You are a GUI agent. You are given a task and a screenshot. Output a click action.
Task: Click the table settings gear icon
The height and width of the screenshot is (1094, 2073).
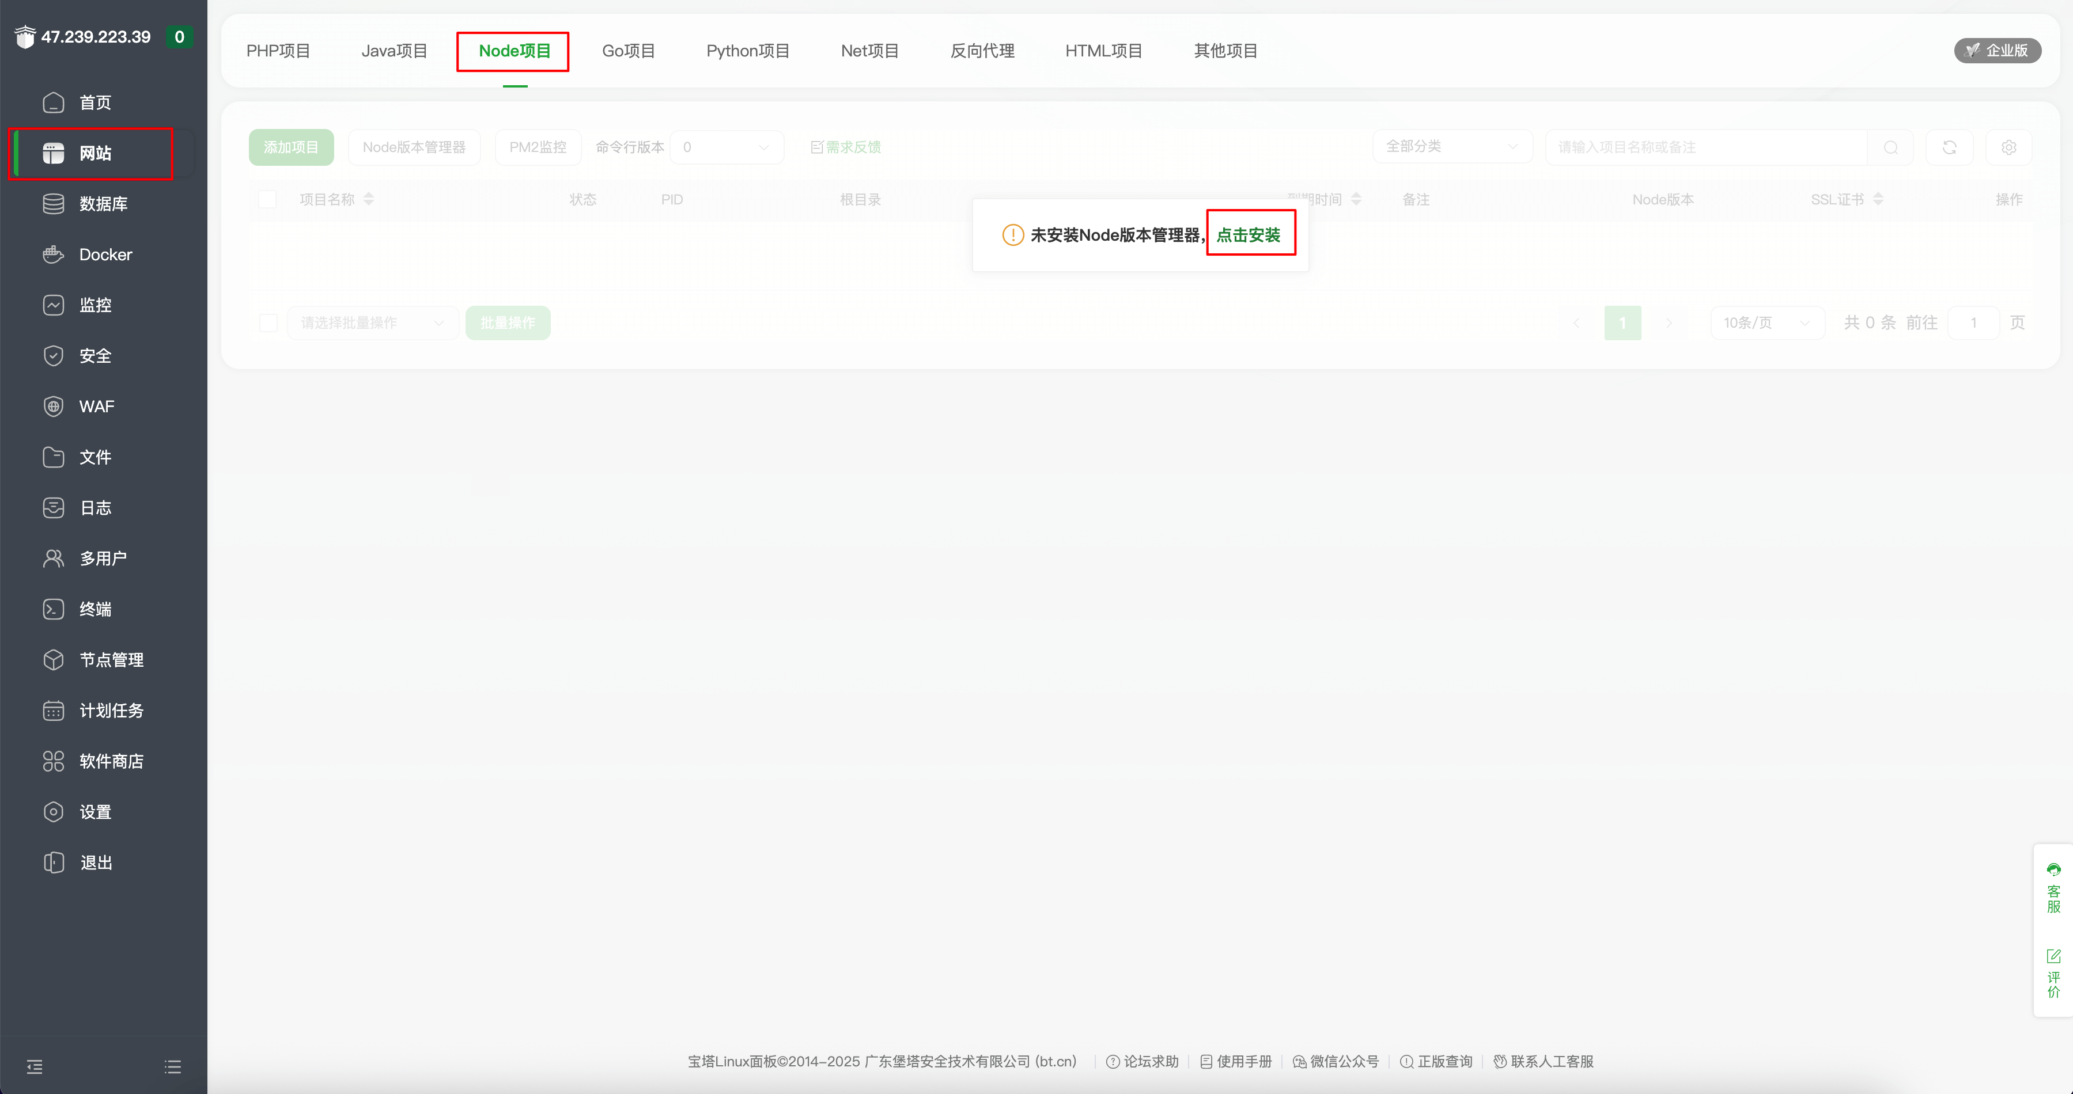2008,147
